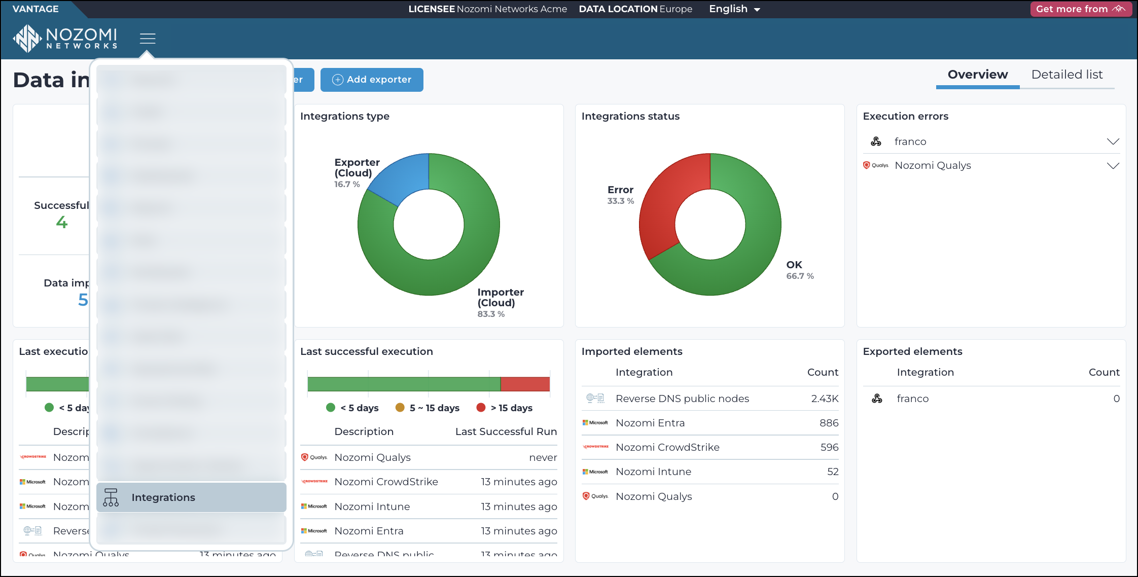
Task: Click franco in Exported elements table
Action: [913, 399]
